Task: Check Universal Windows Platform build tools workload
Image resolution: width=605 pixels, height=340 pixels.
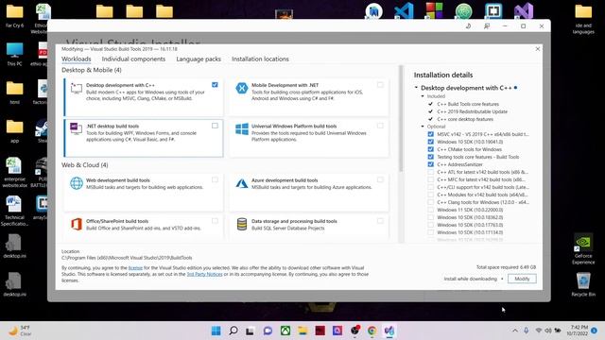Action: coord(380,126)
